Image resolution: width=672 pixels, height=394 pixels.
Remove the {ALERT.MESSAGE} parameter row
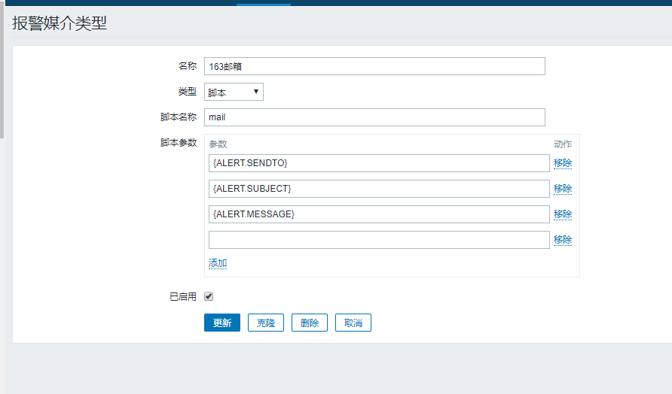coord(563,214)
